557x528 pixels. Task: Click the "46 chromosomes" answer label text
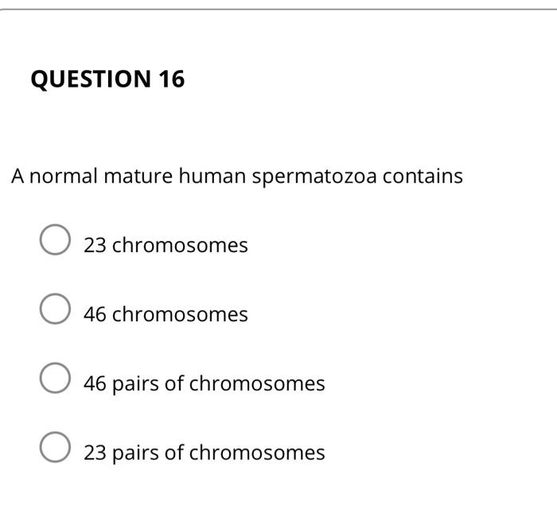click(166, 314)
